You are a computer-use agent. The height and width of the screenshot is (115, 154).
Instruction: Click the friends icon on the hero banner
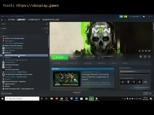click(146, 51)
